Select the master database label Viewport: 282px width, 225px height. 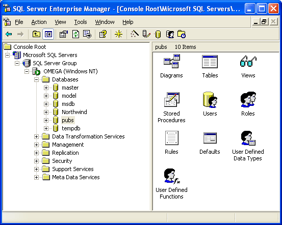pyautogui.click(x=70, y=88)
